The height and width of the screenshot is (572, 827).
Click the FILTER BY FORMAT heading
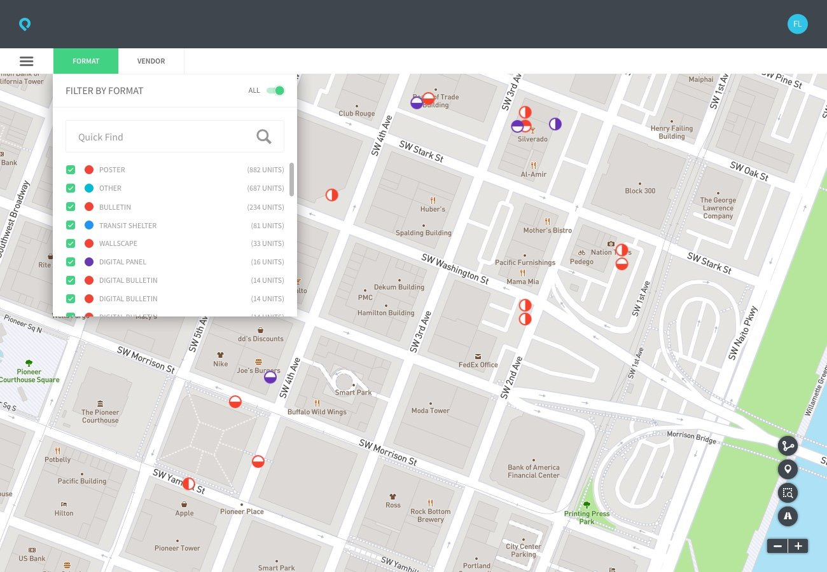tap(104, 91)
